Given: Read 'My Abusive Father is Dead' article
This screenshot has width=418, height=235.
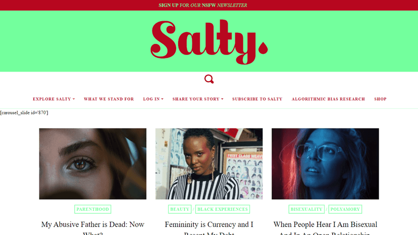Looking at the screenshot, I should (x=93, y=228).
